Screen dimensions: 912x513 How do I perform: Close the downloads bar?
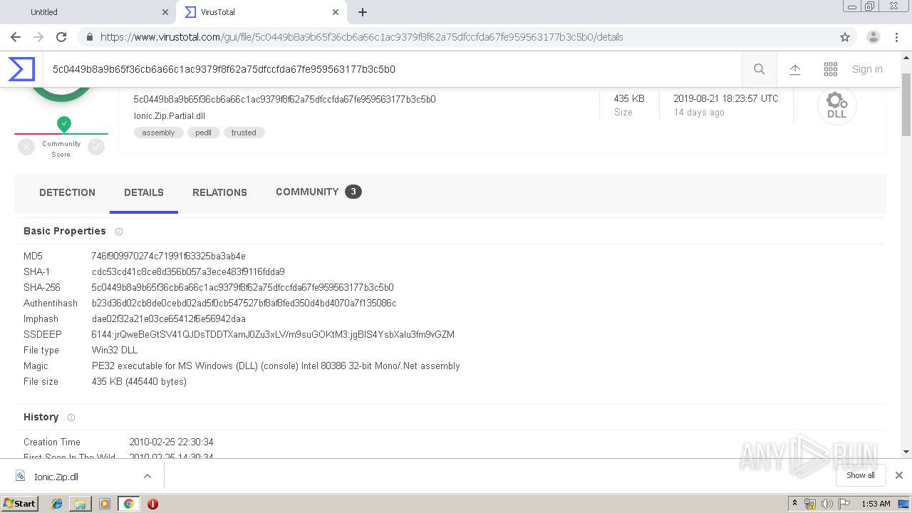(899, 475)
